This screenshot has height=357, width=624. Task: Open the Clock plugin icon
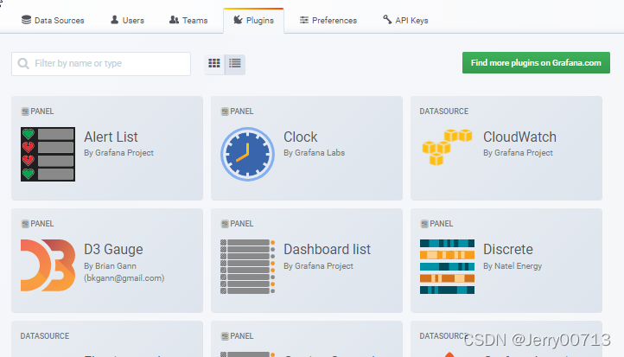pos(247,154)
